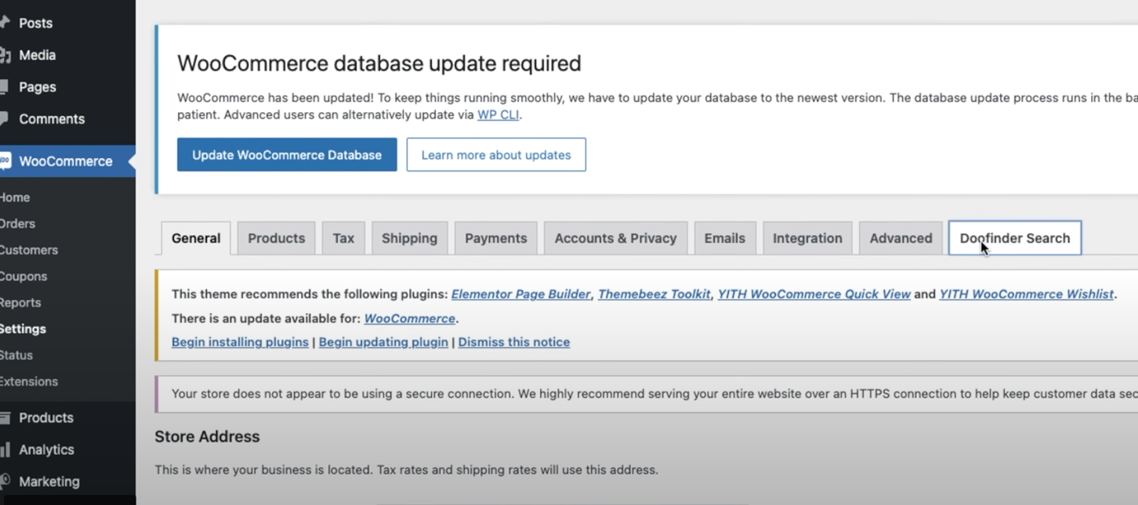Click the Media icon in sidebar

click(5, 55)
